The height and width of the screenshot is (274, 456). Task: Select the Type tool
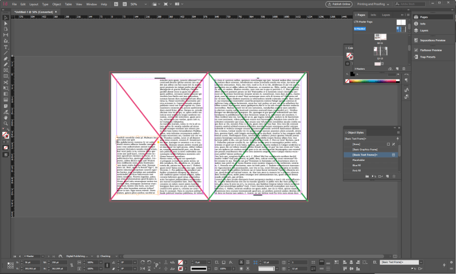6,47
